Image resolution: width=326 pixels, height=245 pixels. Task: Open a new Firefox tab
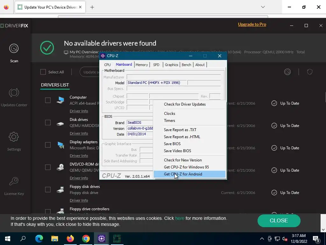coord(92,7)
